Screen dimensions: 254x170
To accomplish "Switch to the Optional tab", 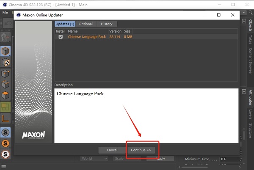I will (x=86, y=24).
